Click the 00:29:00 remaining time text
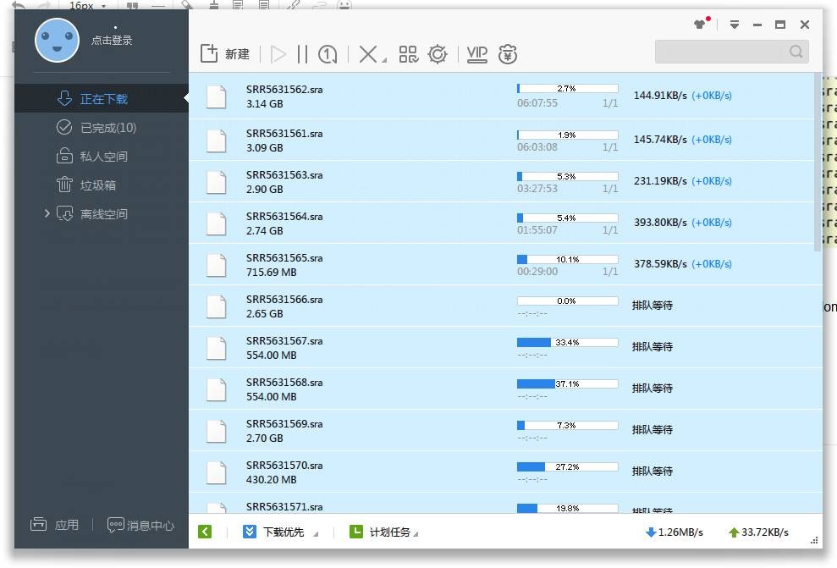The width and height of the screenshot is (837, 568). point(537,272)
